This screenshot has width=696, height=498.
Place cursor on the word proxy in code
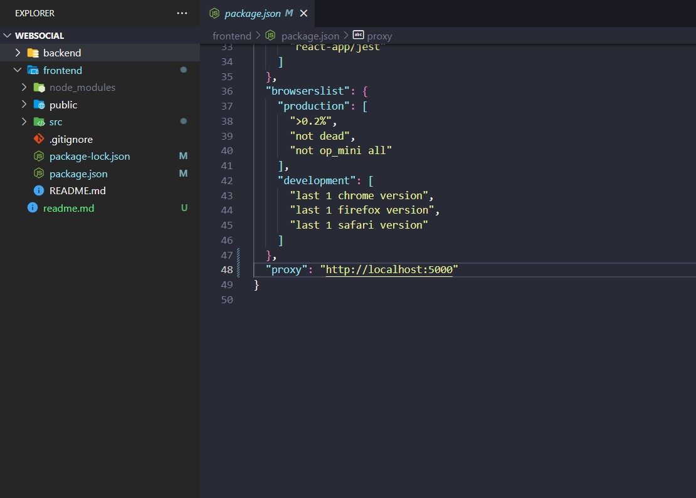coord(286,269)
